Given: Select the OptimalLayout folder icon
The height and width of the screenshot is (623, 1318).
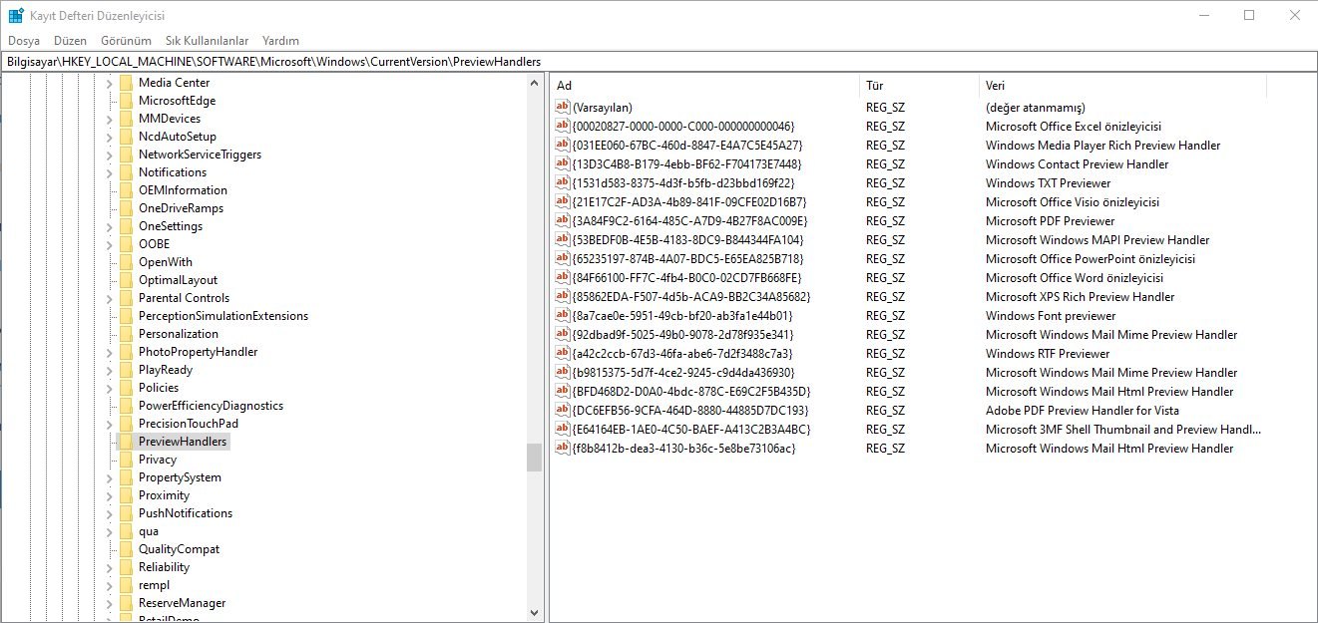Looking at the screenshot, I should [x=126, y=280].
